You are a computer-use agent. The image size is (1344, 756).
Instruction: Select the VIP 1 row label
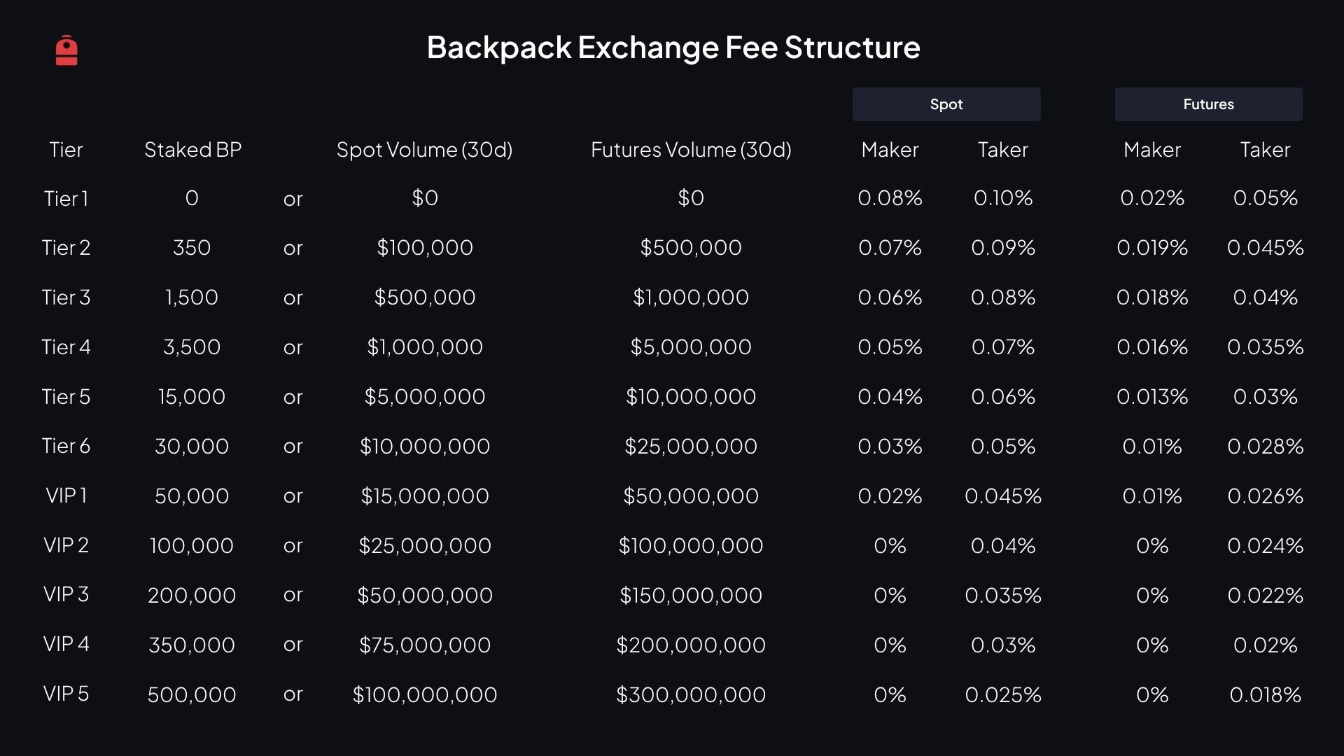pos(66,496)
